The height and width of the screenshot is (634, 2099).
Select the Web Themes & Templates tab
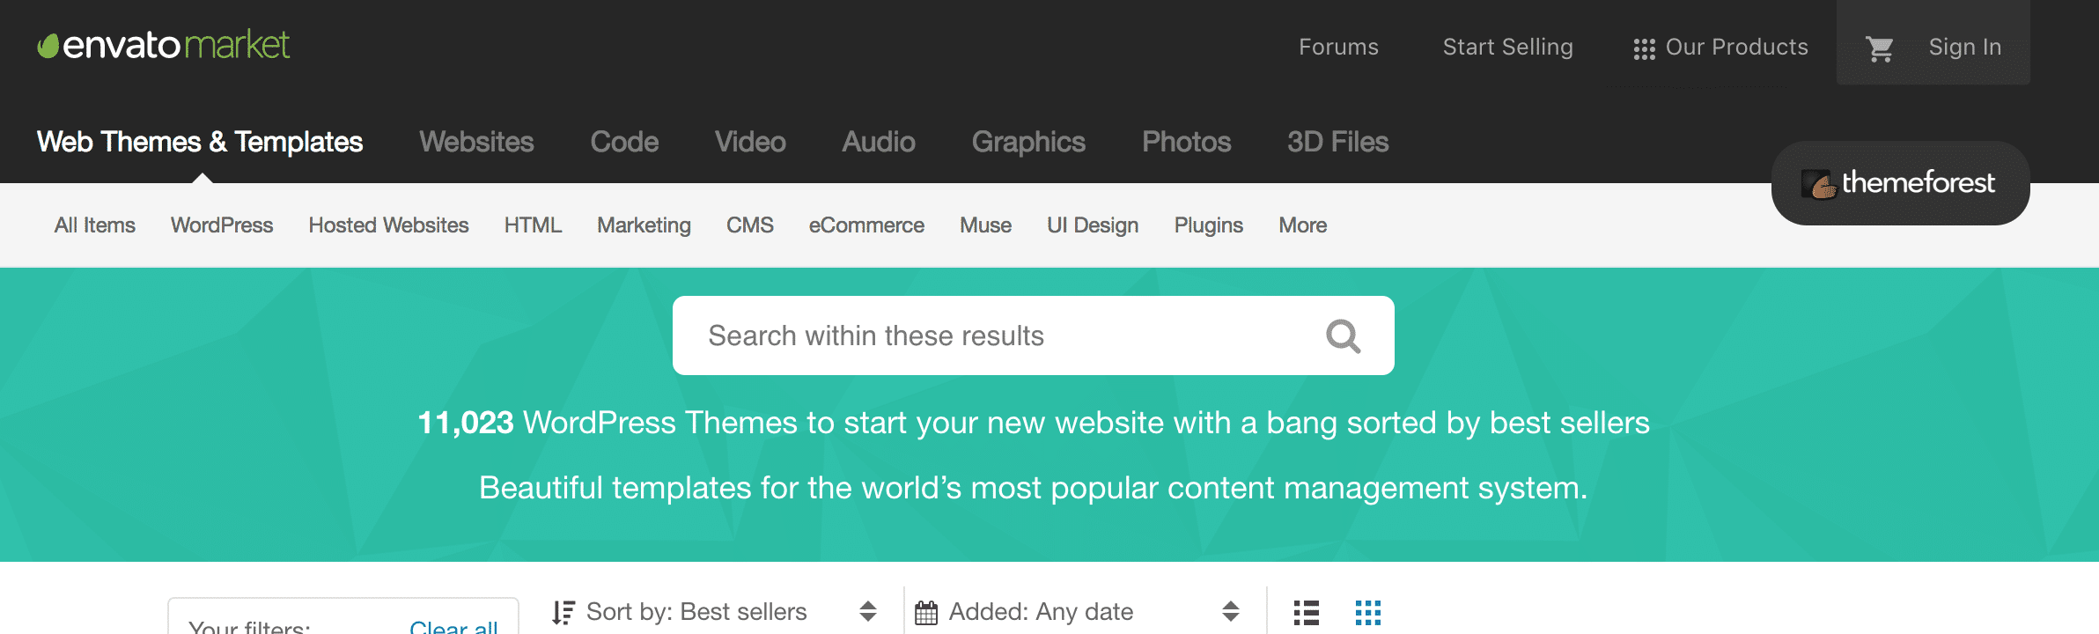pos(200,142)
